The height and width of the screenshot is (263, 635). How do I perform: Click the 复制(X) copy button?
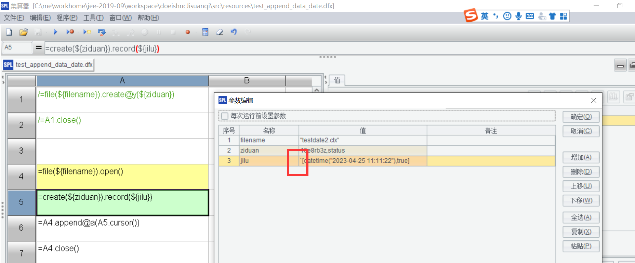point(581,232)
